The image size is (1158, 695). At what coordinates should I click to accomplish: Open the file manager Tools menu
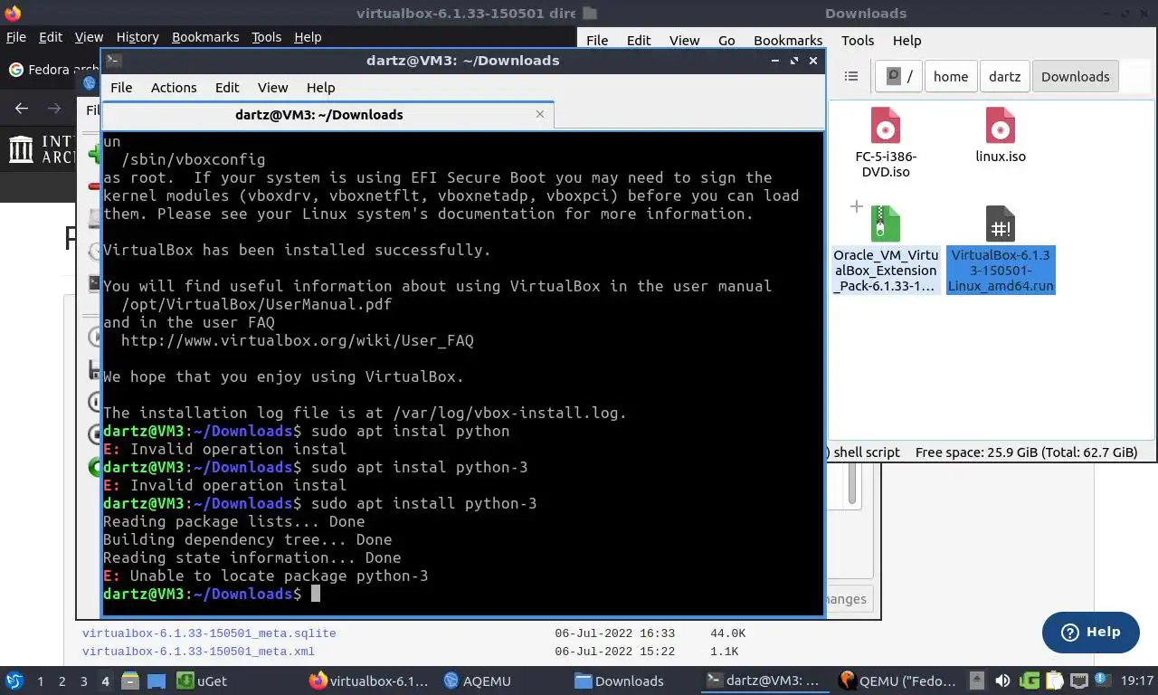point(858,40)
